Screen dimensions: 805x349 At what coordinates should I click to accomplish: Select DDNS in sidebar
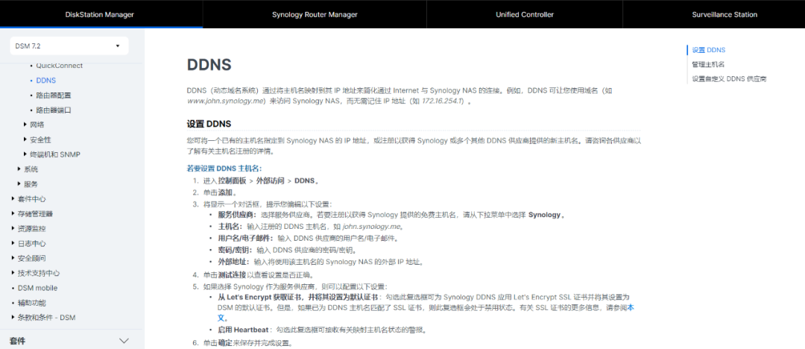[46, 81]
